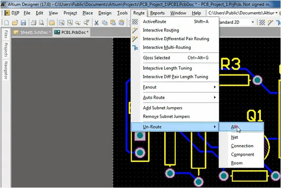Click Interactive Routing icon in right toolbar

[x=270, y=22]
